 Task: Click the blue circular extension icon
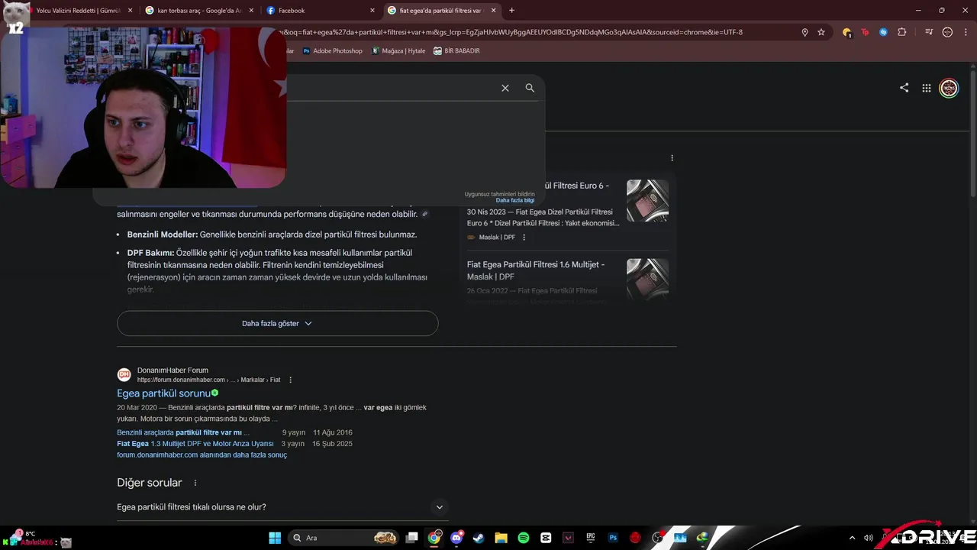pos(883,32)
